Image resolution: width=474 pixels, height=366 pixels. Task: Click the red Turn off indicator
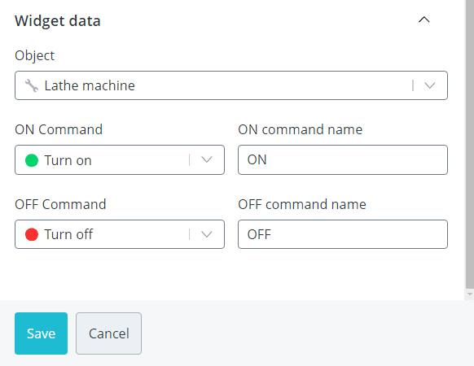click(32, 234)
